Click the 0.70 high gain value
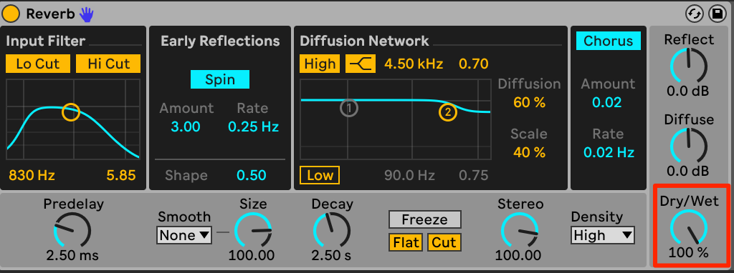The width and height of the screenshot is (734, 273). [x=474, y=64]
